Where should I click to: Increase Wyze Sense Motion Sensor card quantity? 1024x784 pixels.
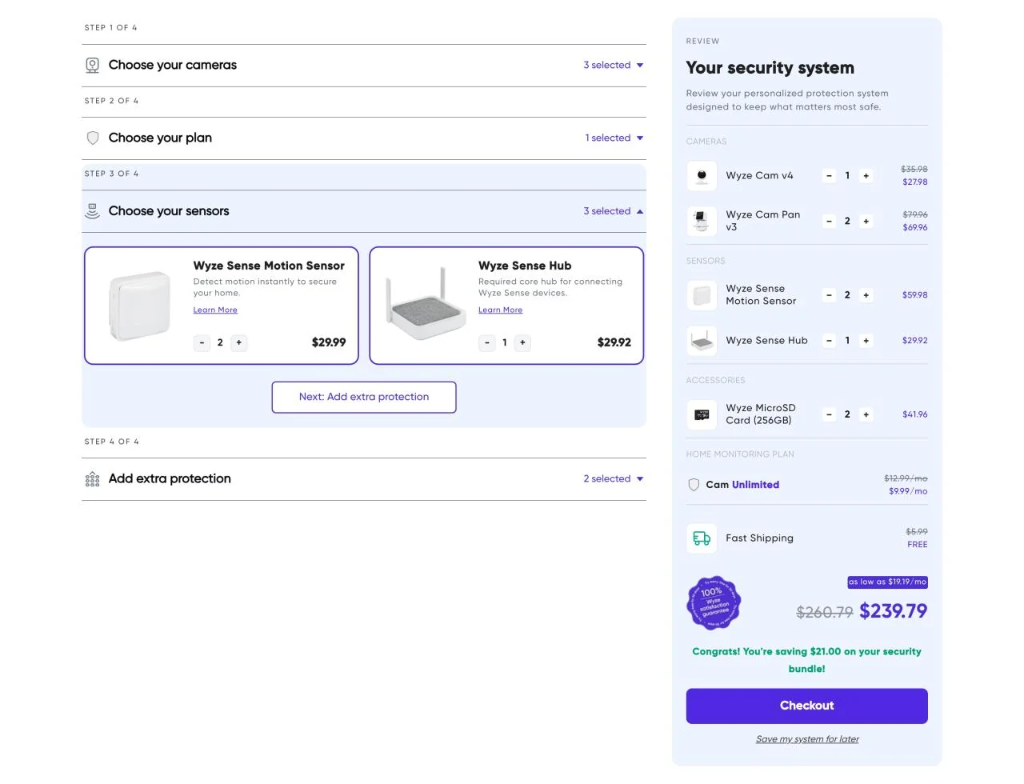click(x=238, y=342)
